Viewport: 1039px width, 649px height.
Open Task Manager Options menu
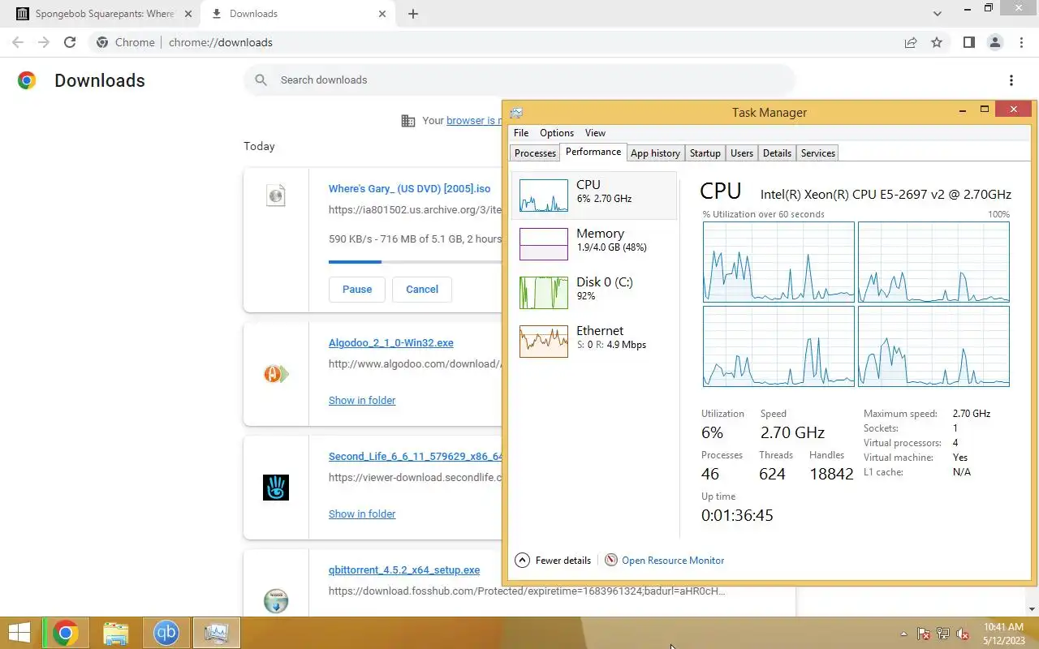[x=557, y=133]
